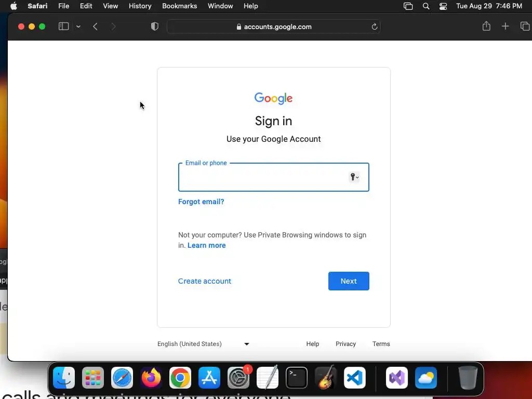Open TextEdit from the Dock
The image size is (532, 399).
tap(268, 378)
